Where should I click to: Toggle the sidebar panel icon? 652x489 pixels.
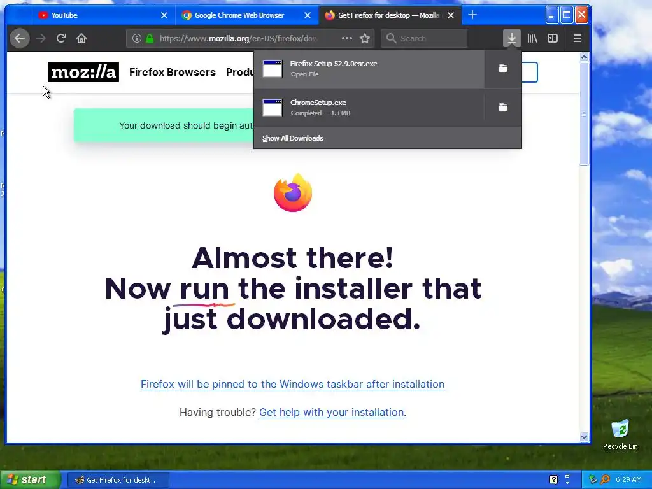(553, 38)
